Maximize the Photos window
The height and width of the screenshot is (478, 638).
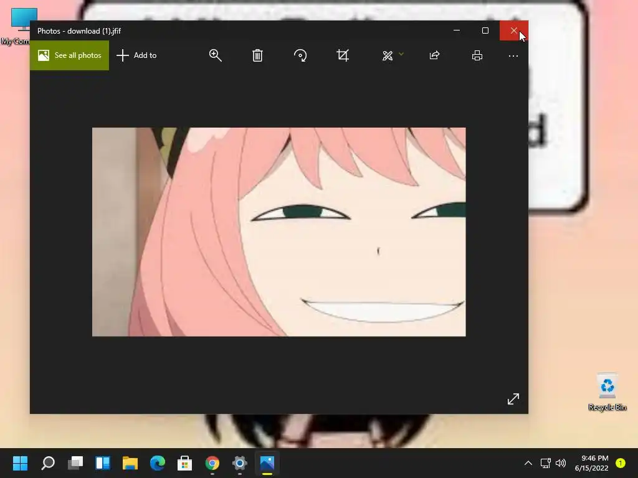pyautogui.click(x=485, y=30)
